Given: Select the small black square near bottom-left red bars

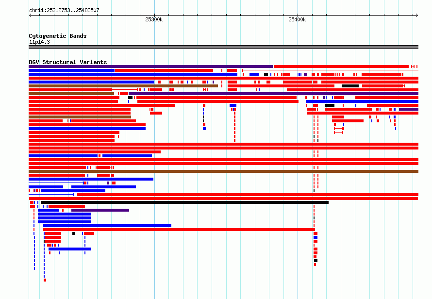Looking at the screenshot, I should pyautogui.click(x=74, y=233).
